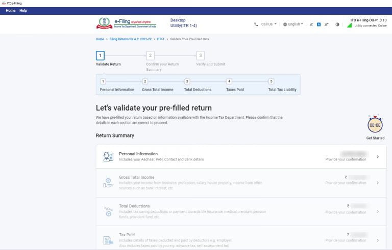Click the ITR-1 breadcrumb link
392x250 pixels.
point(161,39)
